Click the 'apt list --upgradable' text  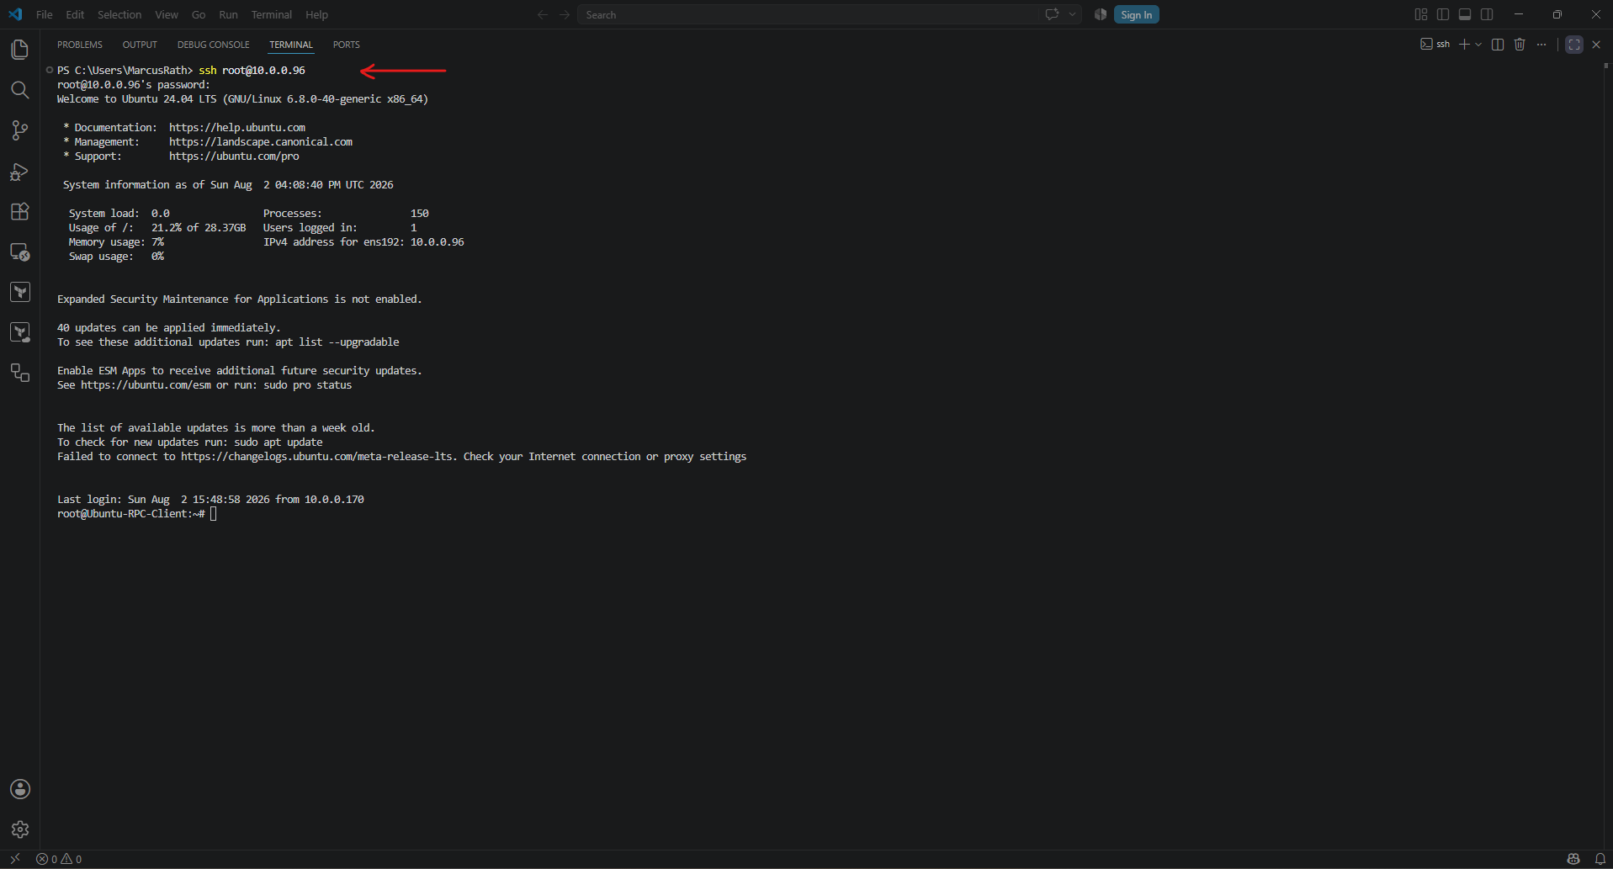[337, 342]
